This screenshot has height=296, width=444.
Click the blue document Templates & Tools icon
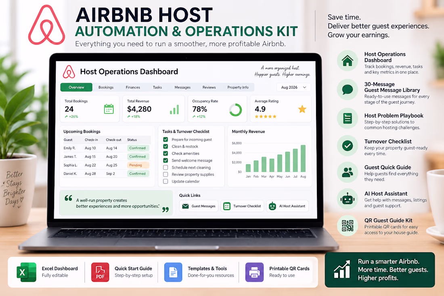point(173,272)
